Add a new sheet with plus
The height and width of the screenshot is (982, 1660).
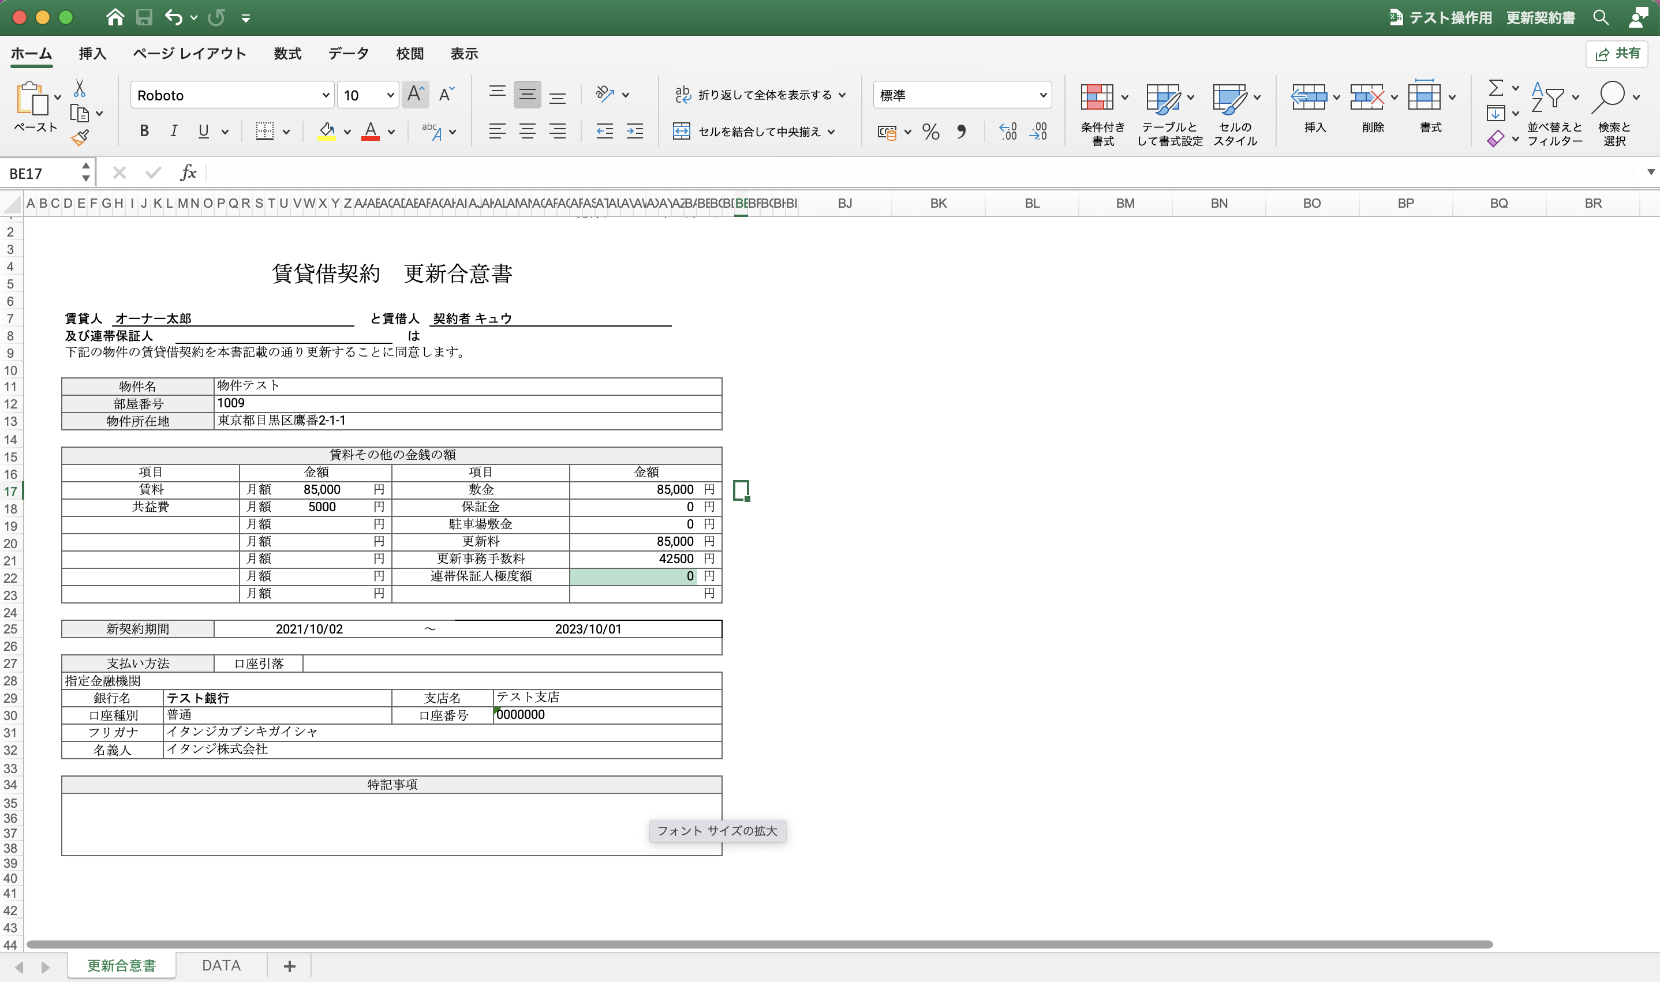(289, 965)
